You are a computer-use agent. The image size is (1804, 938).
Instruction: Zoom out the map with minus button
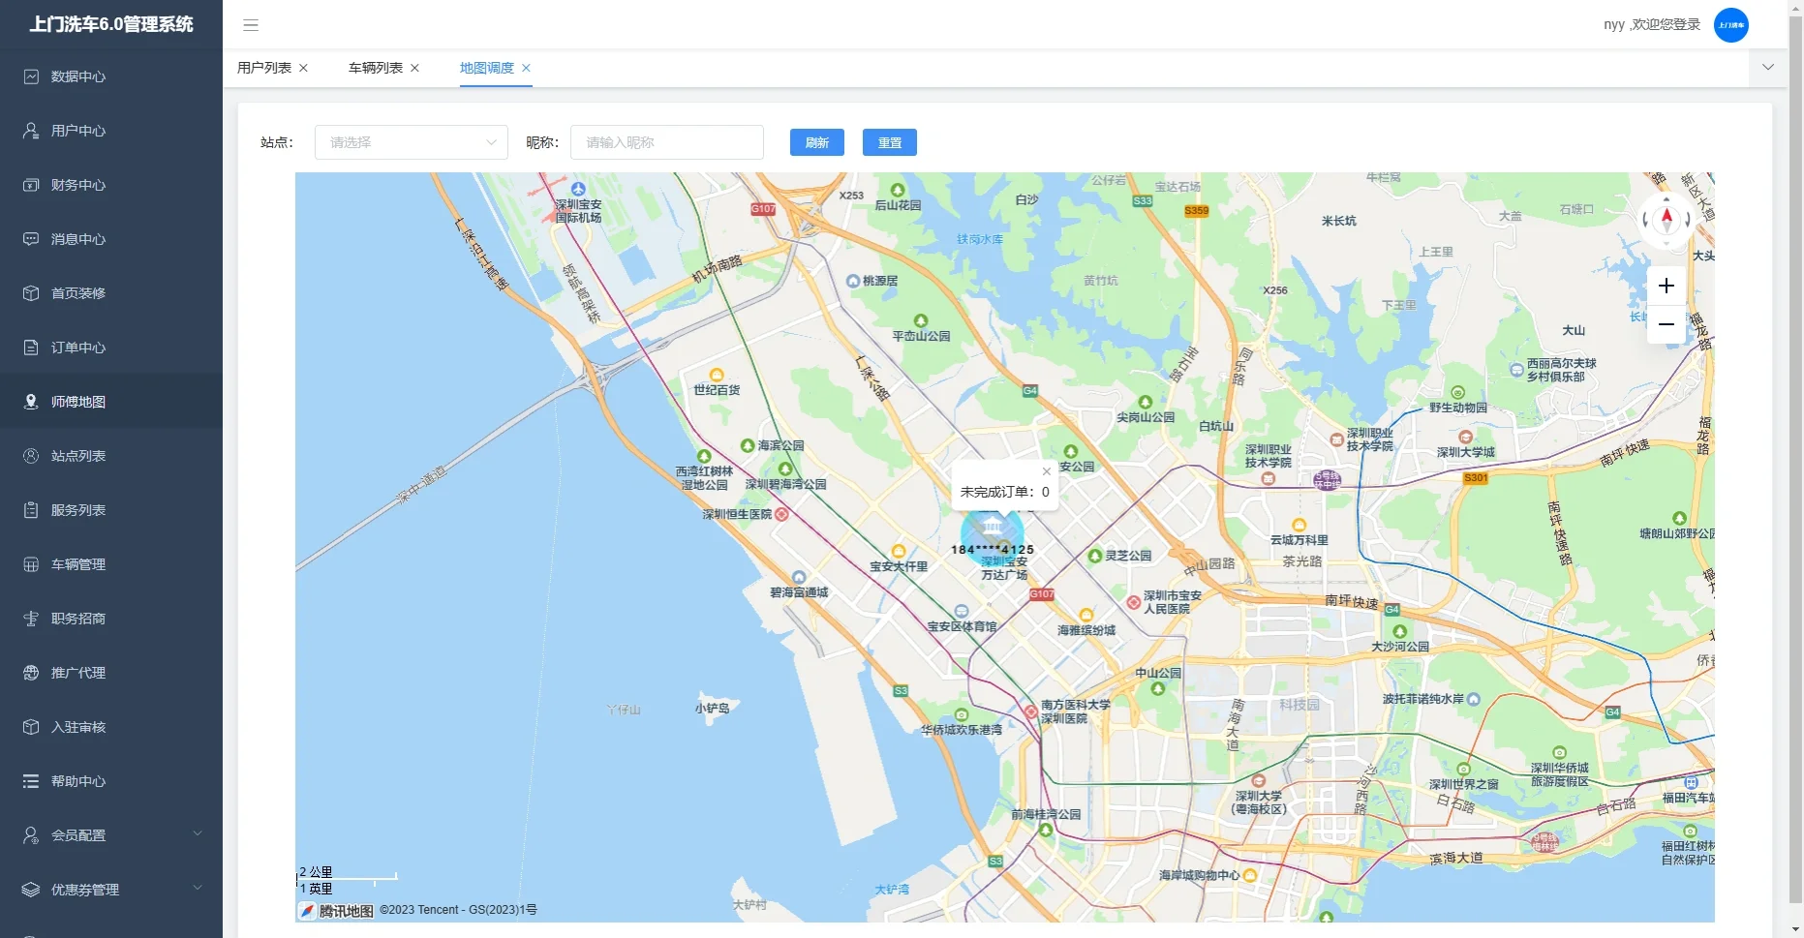tap(1666, 324)
